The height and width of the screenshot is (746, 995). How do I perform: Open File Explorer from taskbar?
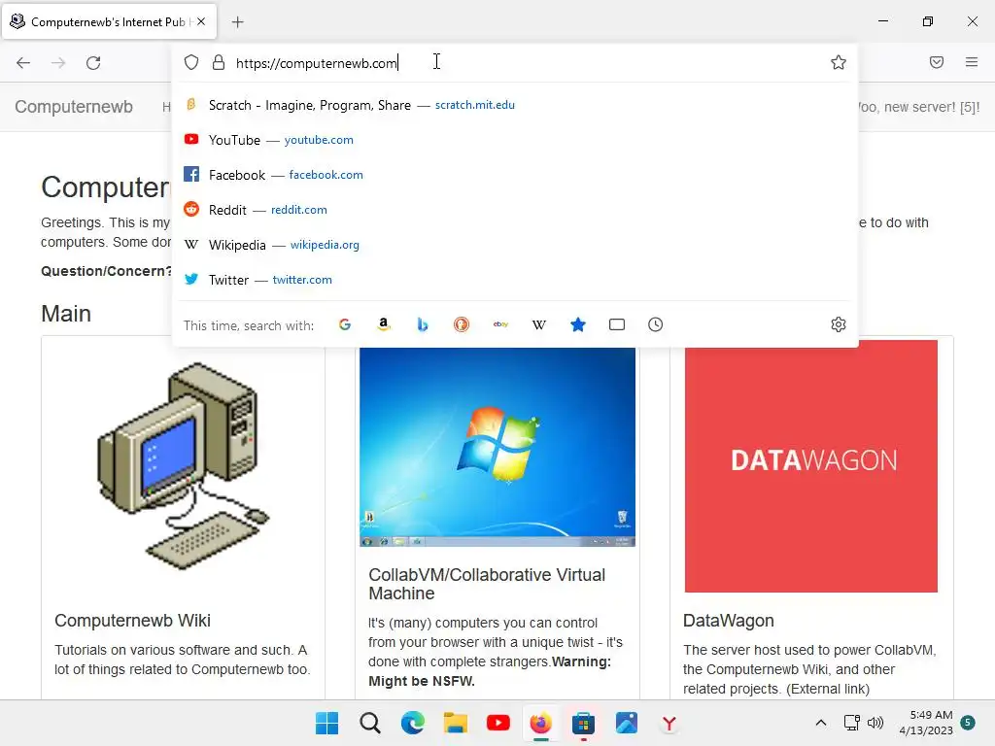click(x=456, y=723)
